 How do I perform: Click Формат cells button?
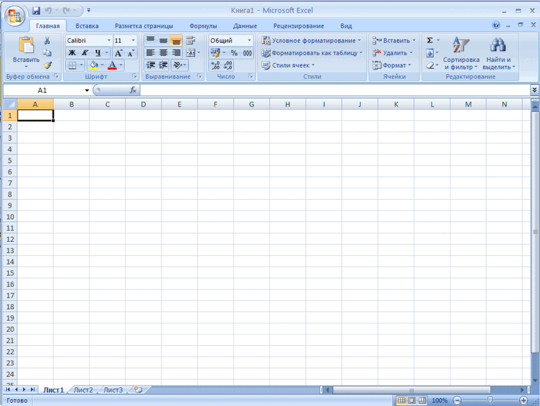tap(392, 65)
